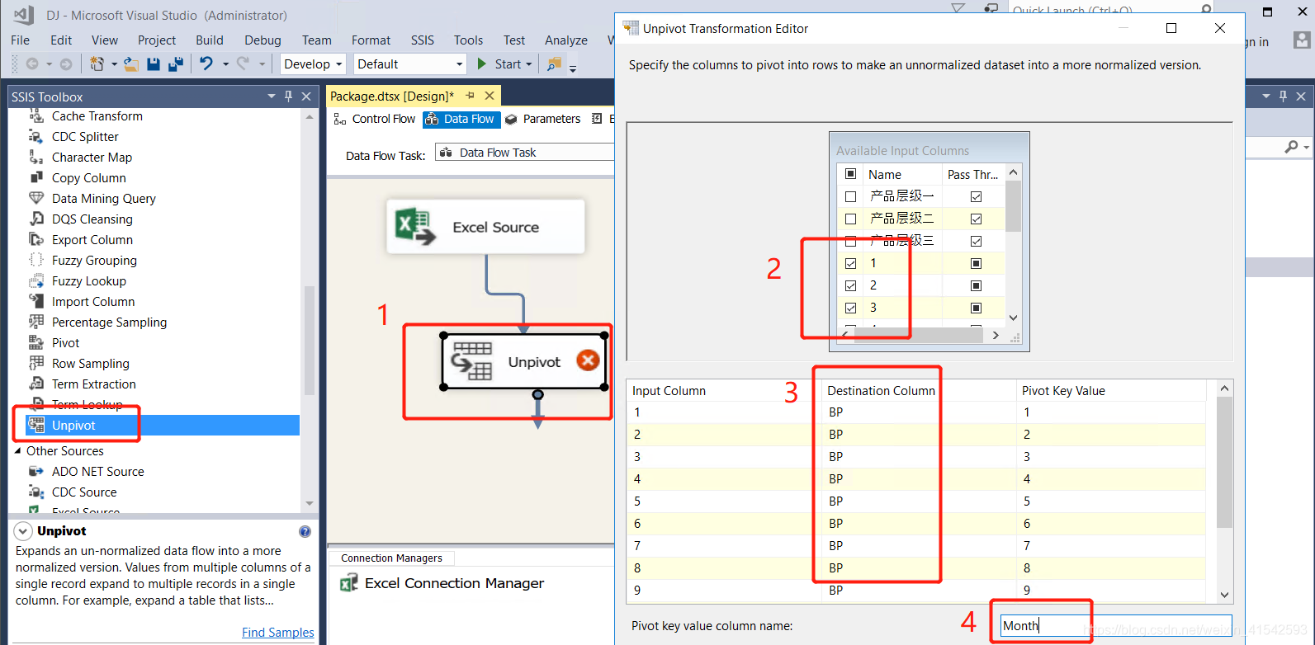The width and height of the screenshot is (1315, 645).
Task: Uncheck input column 2 checkbox
Action: click(850, 285)
